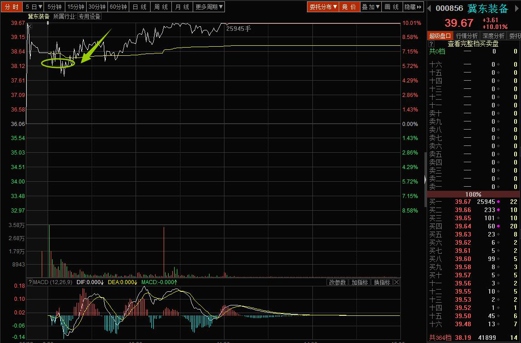The height and width of the screenshot is (343, 521).
Task: Toggle the 竞价 auction display
Action: [349, 7]
